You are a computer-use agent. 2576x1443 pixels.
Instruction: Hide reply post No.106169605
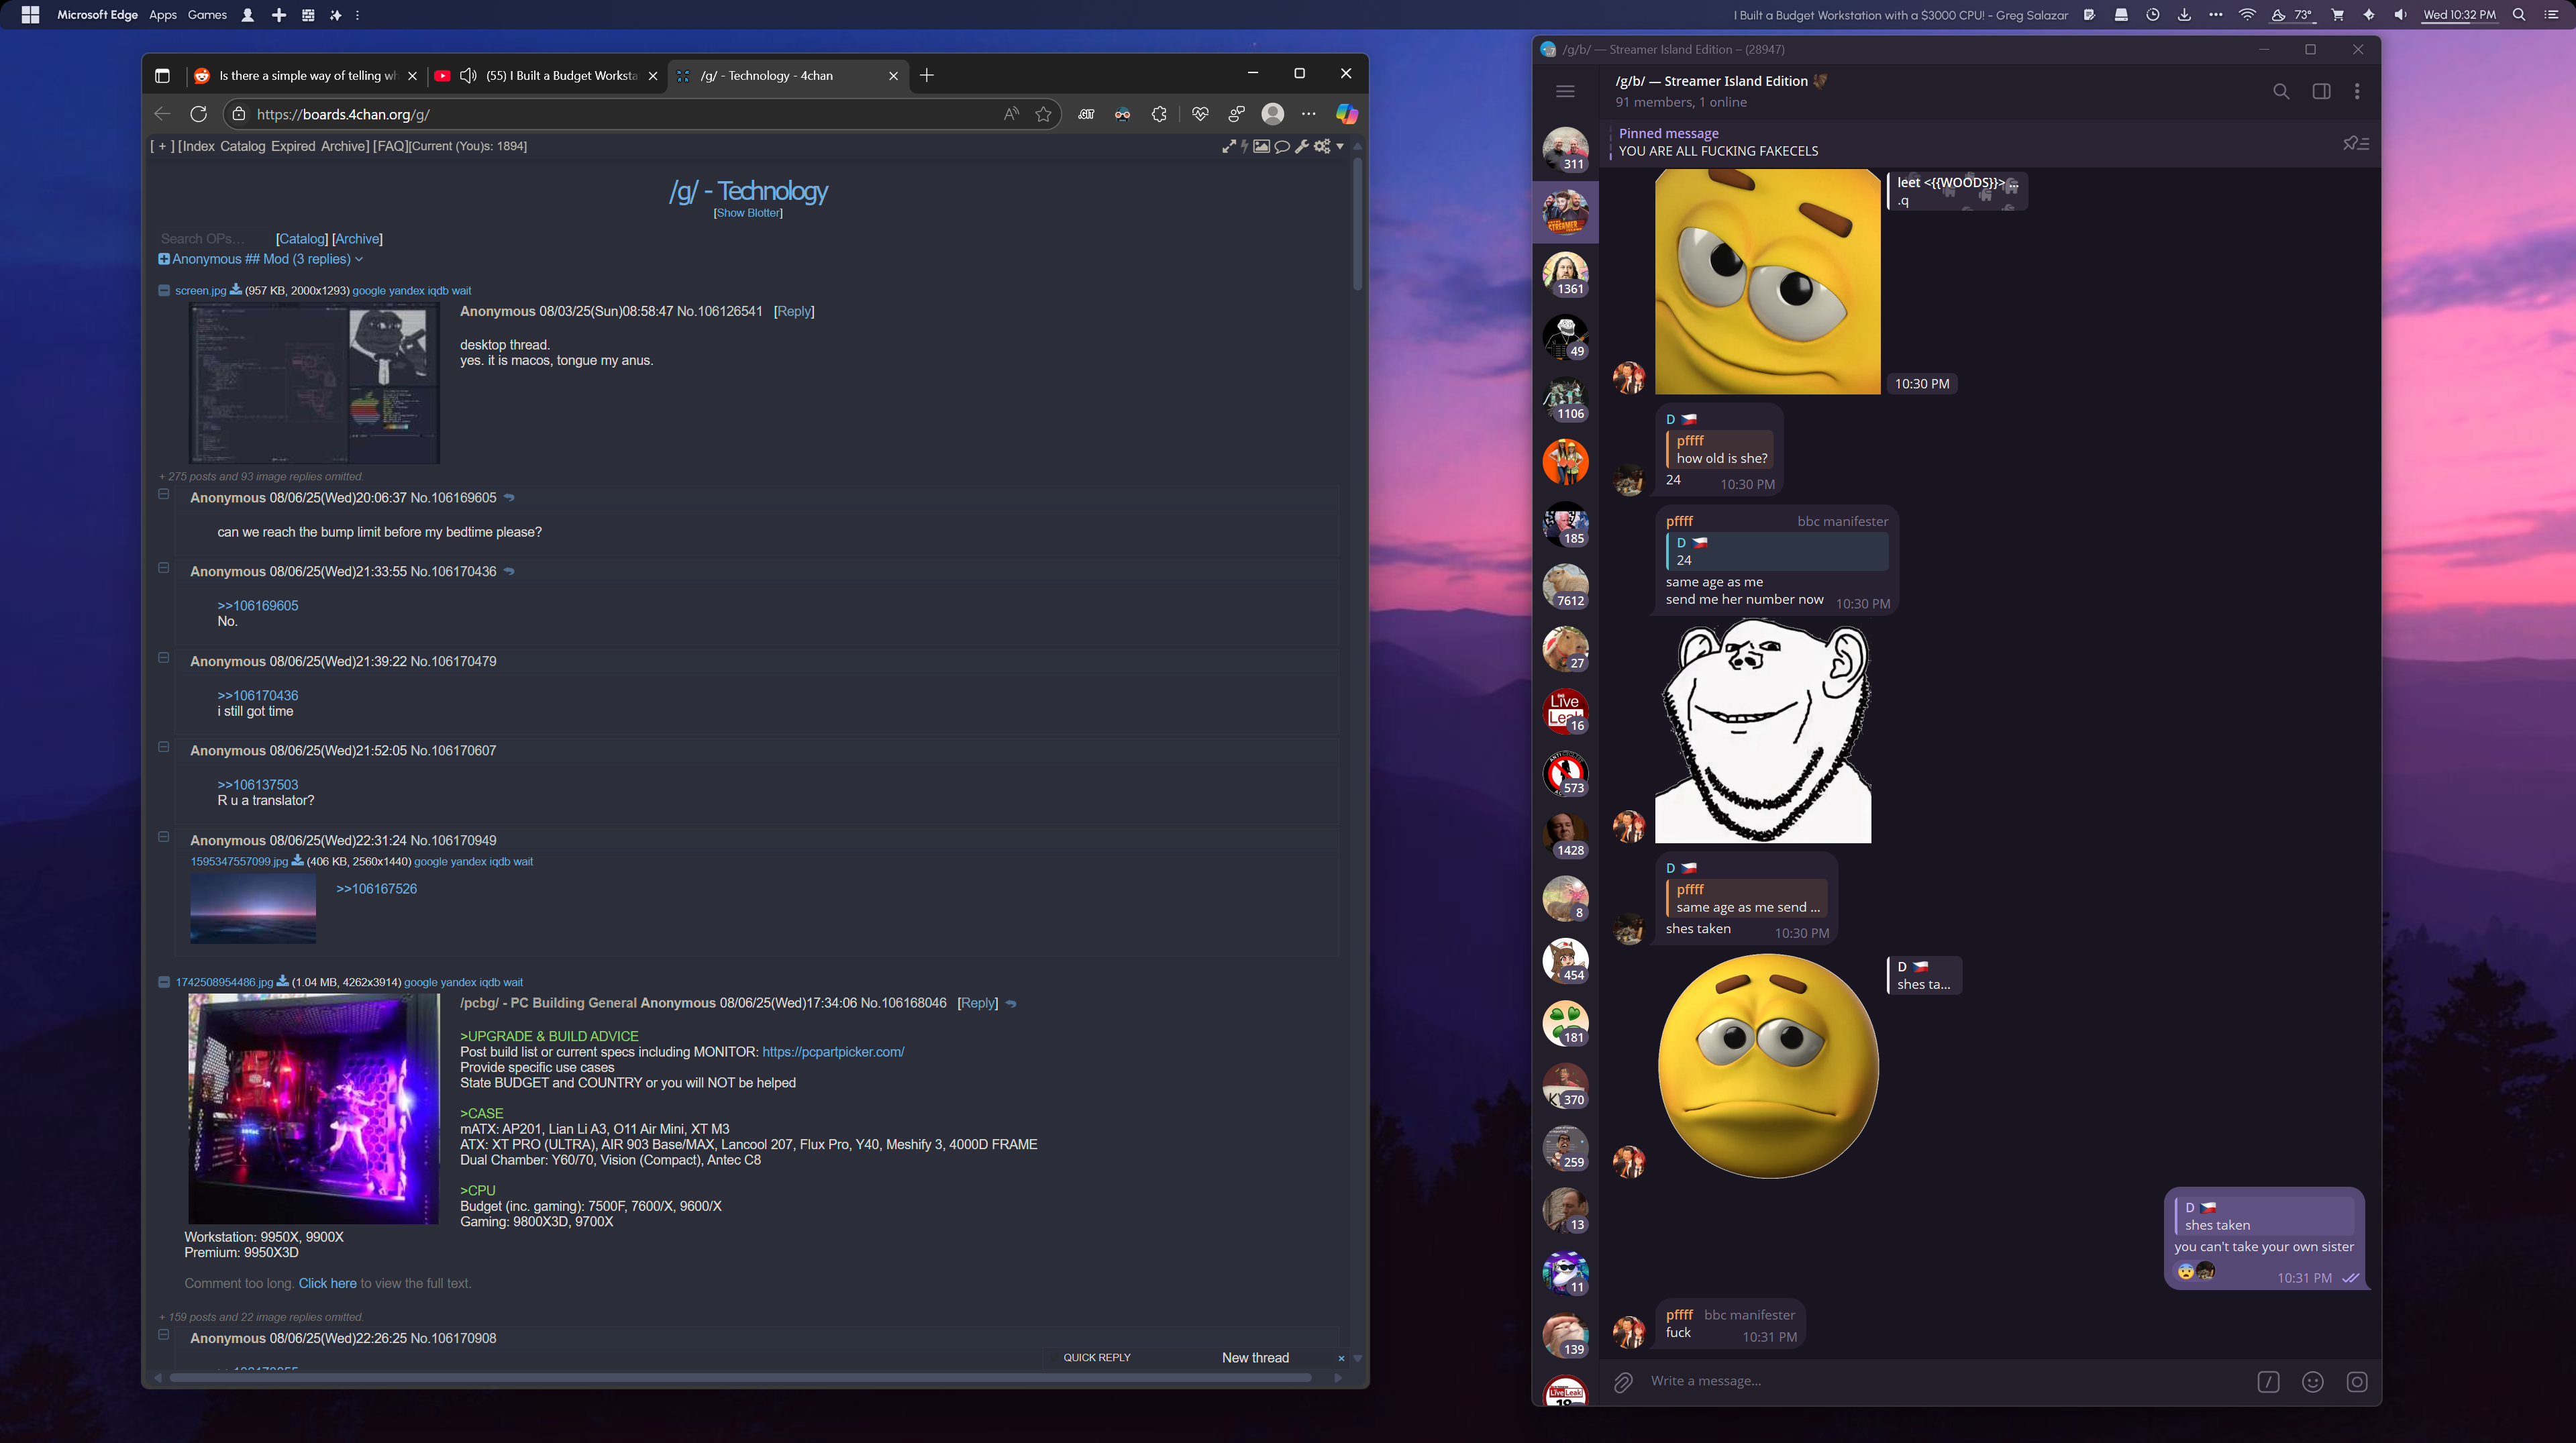164,494
